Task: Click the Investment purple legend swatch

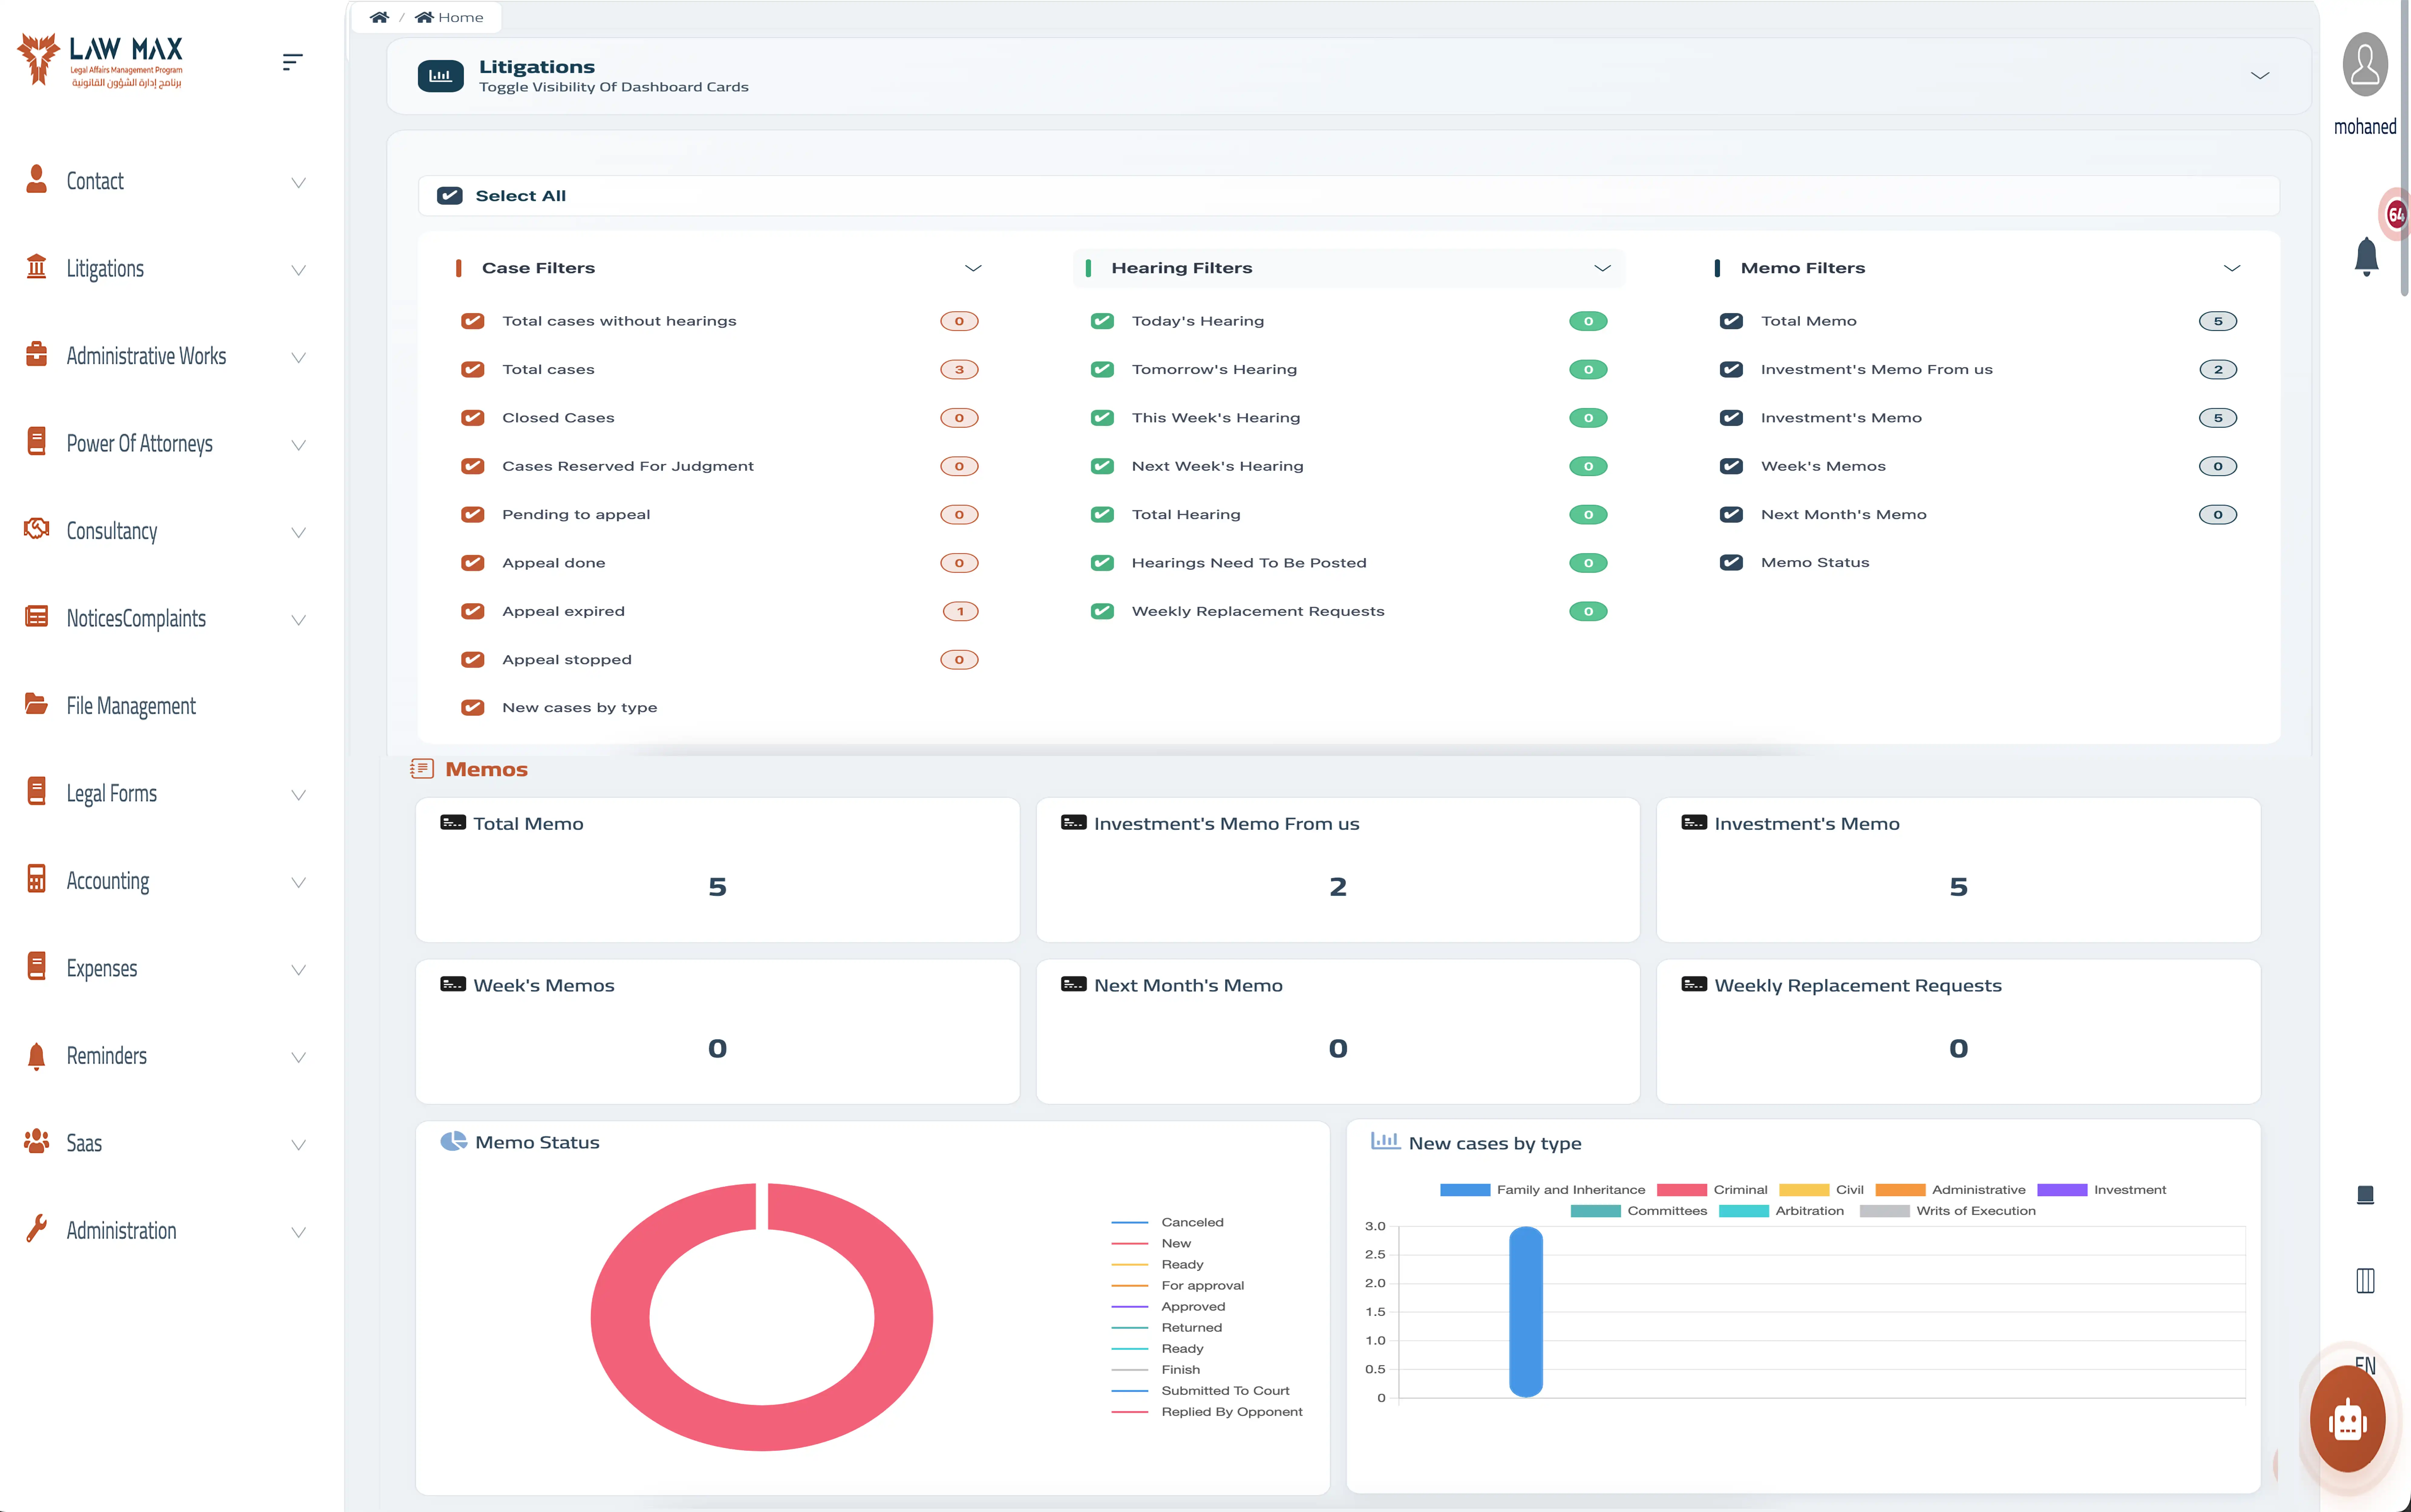Action: pyautogui.click(x=2062, y=1190)
